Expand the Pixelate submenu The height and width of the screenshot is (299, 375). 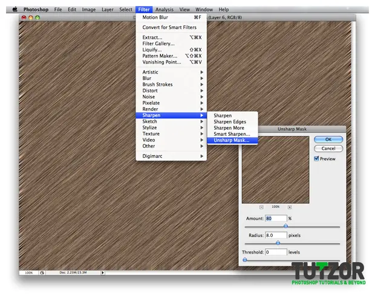[x=171, y=103]
